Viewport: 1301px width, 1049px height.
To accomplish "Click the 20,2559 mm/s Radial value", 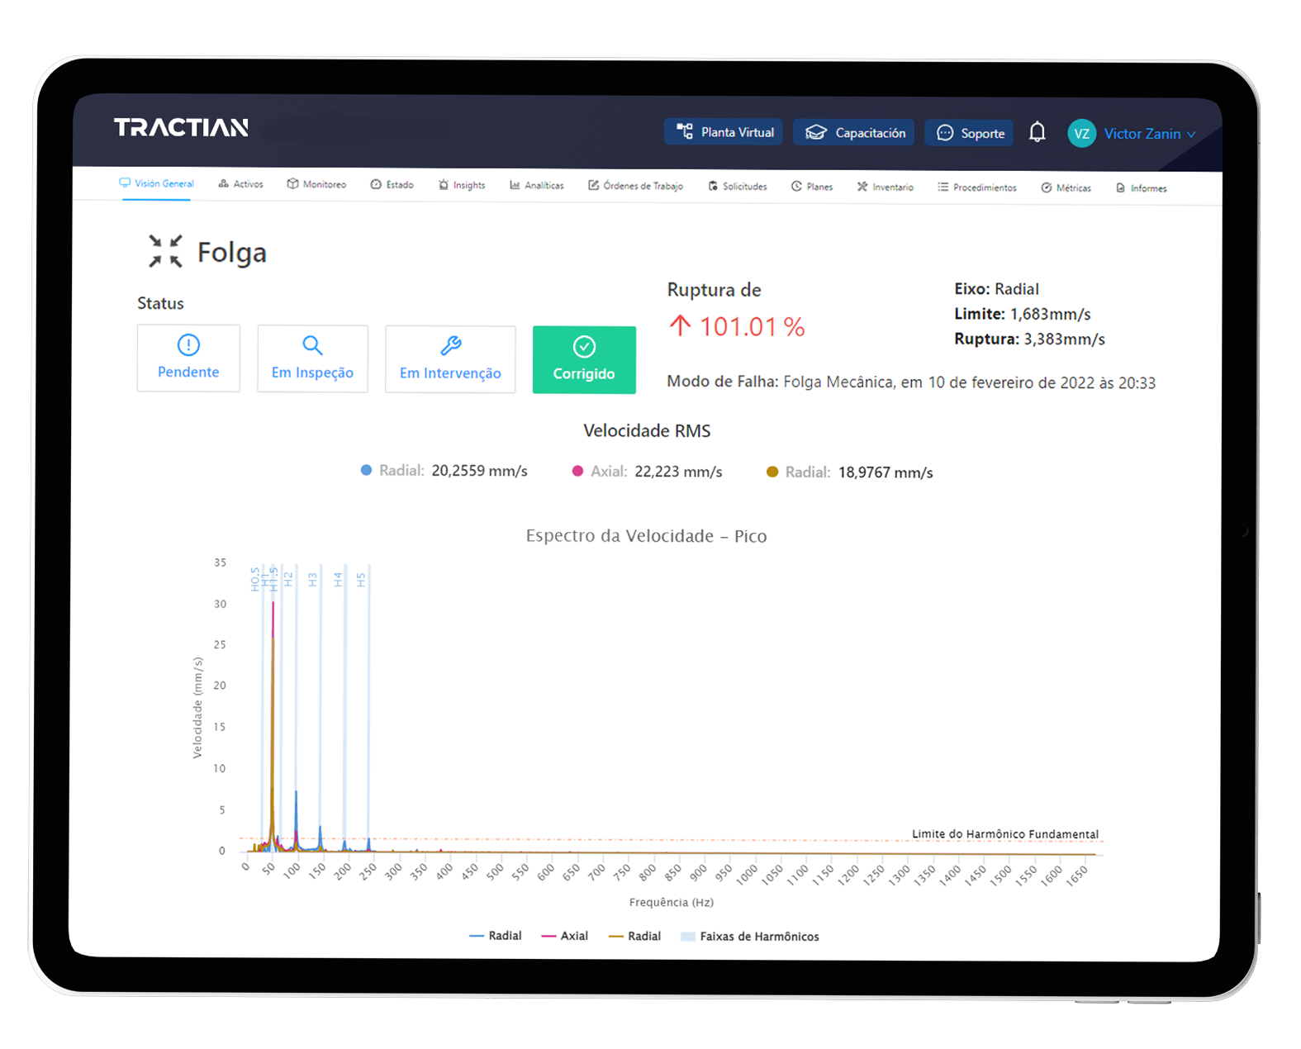I will (479, 471).
